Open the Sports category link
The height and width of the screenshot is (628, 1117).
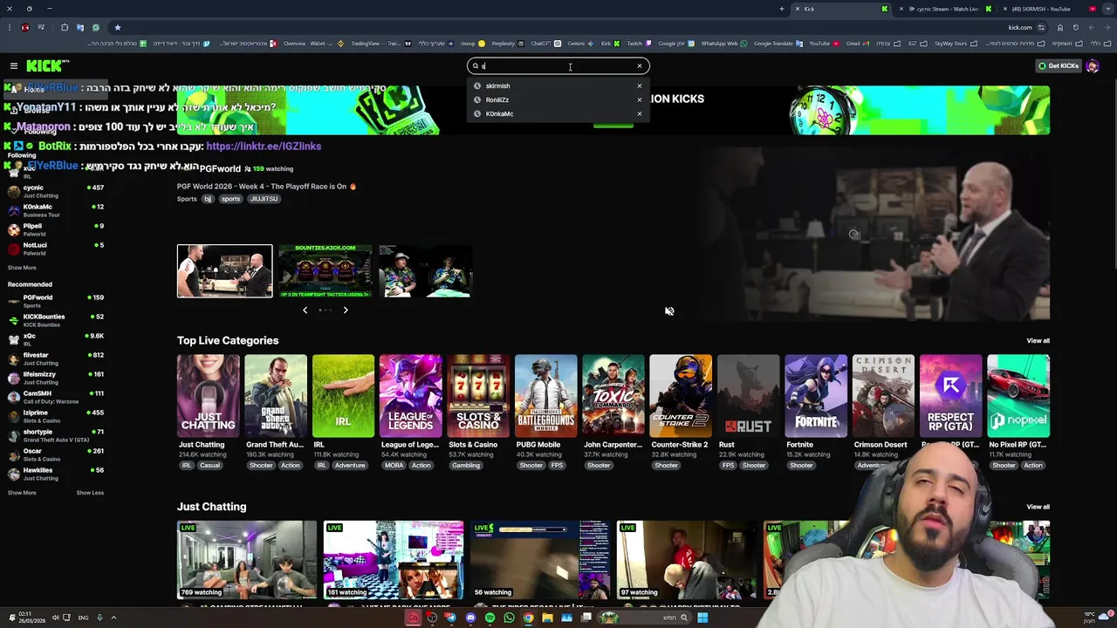tap(187, 199)
